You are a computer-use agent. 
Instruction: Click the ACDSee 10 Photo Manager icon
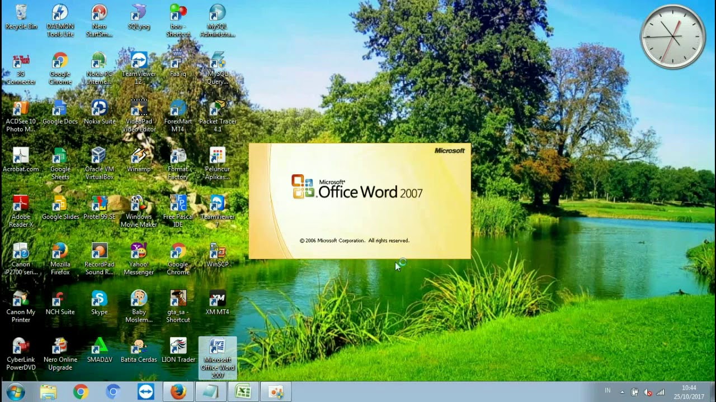pyautogui.click(x=21, y=117)
